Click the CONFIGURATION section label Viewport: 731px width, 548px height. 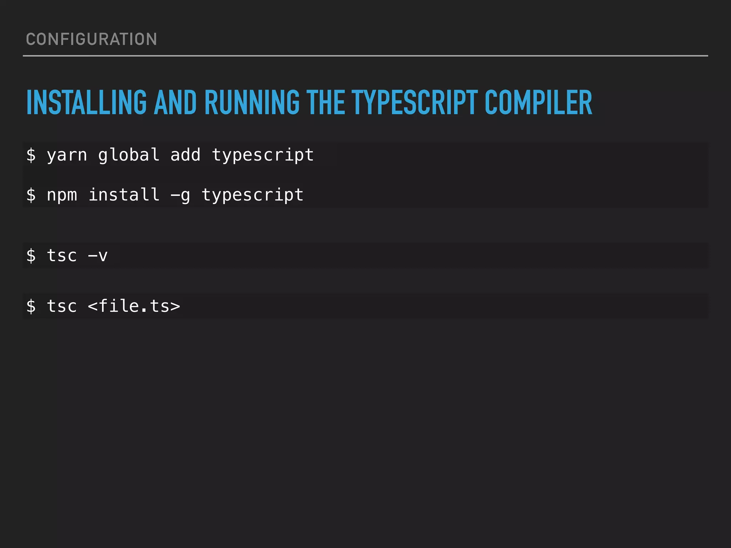91,39
